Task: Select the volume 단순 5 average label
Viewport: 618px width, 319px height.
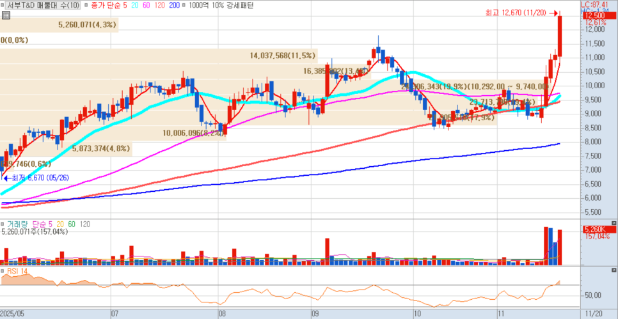Action: tap(43, 224)
